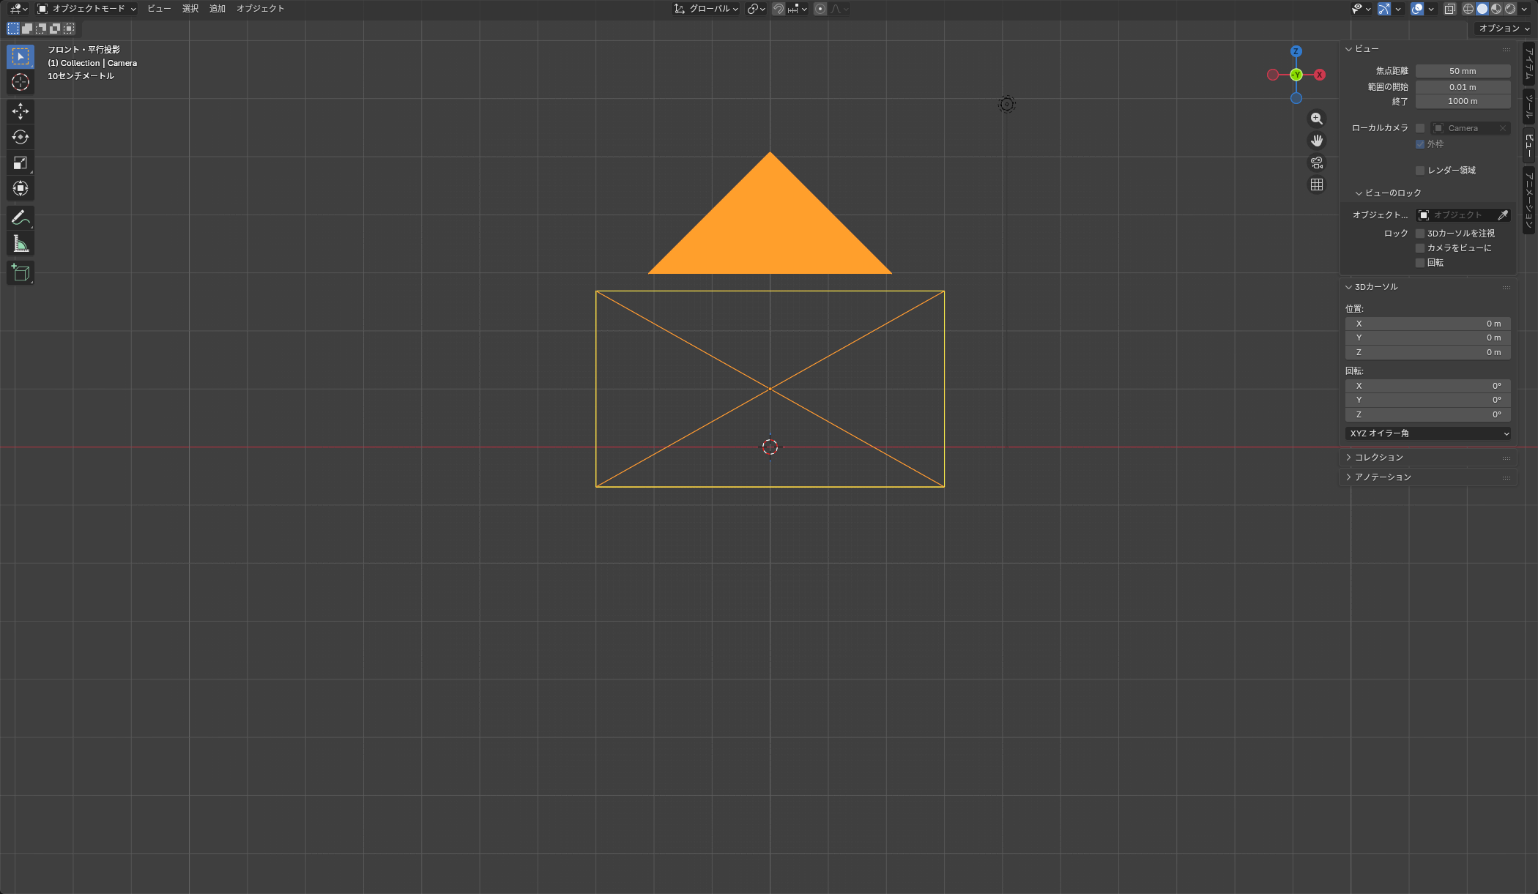This screenshot has height=894, width=1538.
Task: Select the Rotate tool
Action: point(21,137)
